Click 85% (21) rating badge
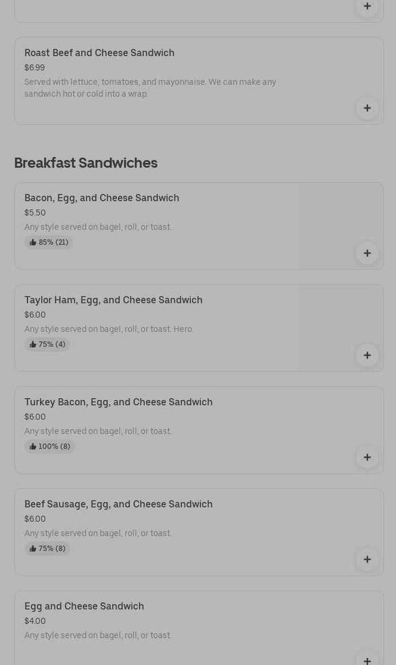Image resolution: width=396 pixels, height=665 pixels. [49, 242]
